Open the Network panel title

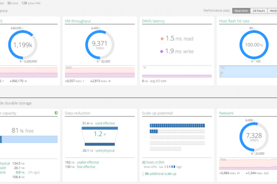pos(226,113)
